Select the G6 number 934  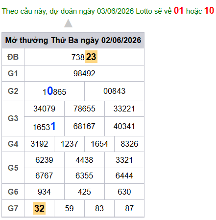pos(44,192)
